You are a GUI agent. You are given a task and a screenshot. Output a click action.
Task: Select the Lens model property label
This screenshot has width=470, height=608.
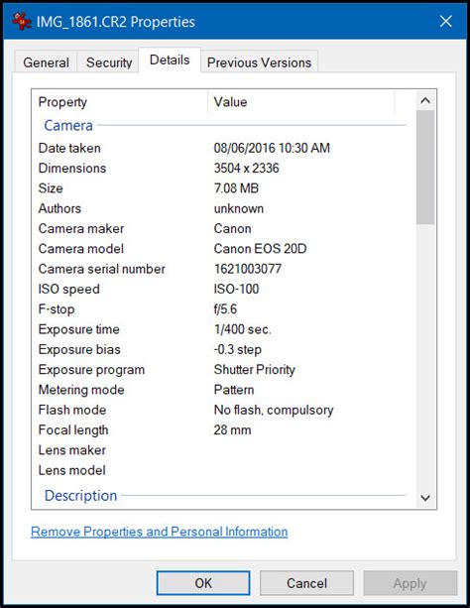(x=72, y=470)
